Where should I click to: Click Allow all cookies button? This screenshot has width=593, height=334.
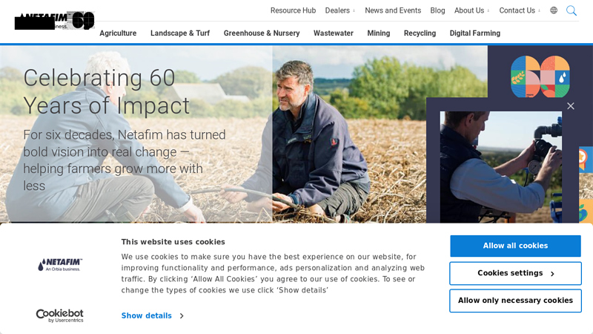515,246
